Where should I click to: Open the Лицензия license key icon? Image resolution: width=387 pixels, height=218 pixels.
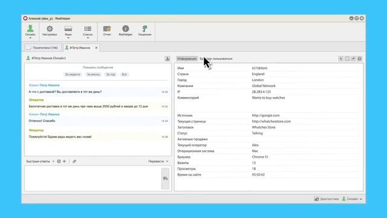pyautogui.click(x=145, y=31)
